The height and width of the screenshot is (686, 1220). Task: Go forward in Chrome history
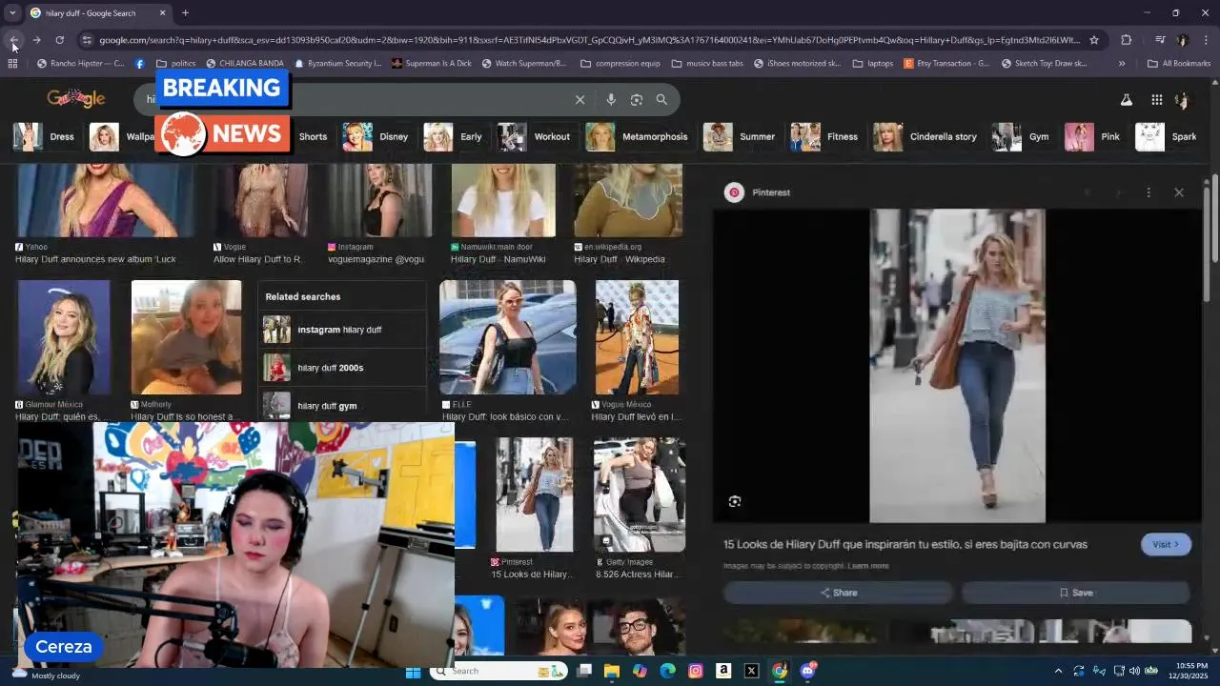[x=36, y=40]
